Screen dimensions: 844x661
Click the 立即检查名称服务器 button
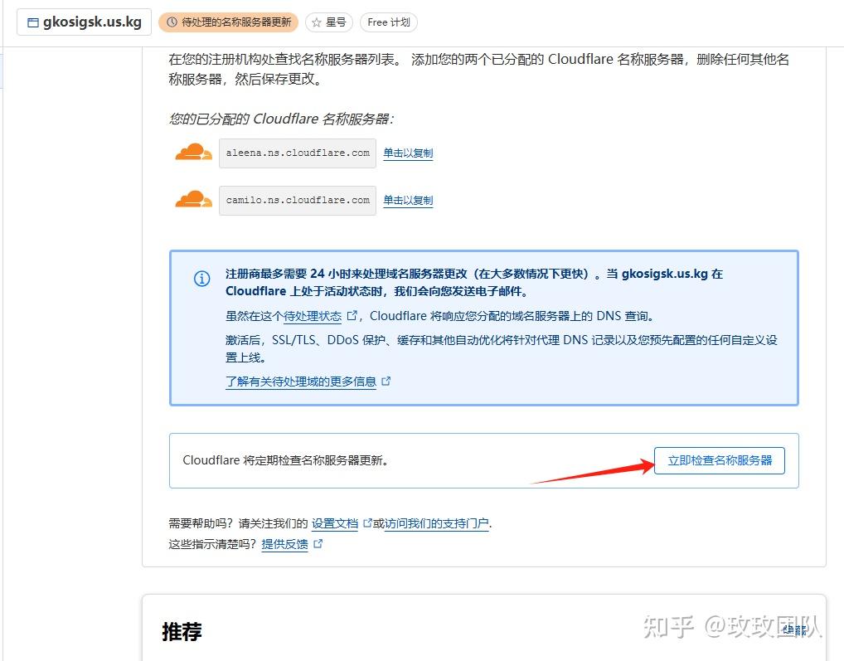718,460
